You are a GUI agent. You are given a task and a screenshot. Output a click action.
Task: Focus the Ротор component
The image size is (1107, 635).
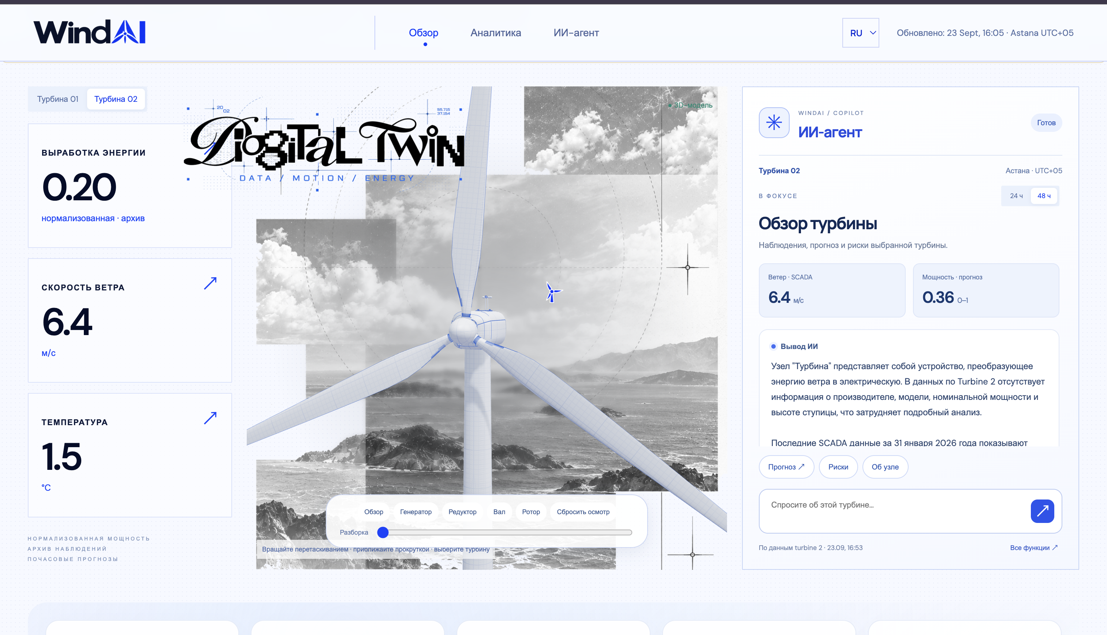[531, 512]
